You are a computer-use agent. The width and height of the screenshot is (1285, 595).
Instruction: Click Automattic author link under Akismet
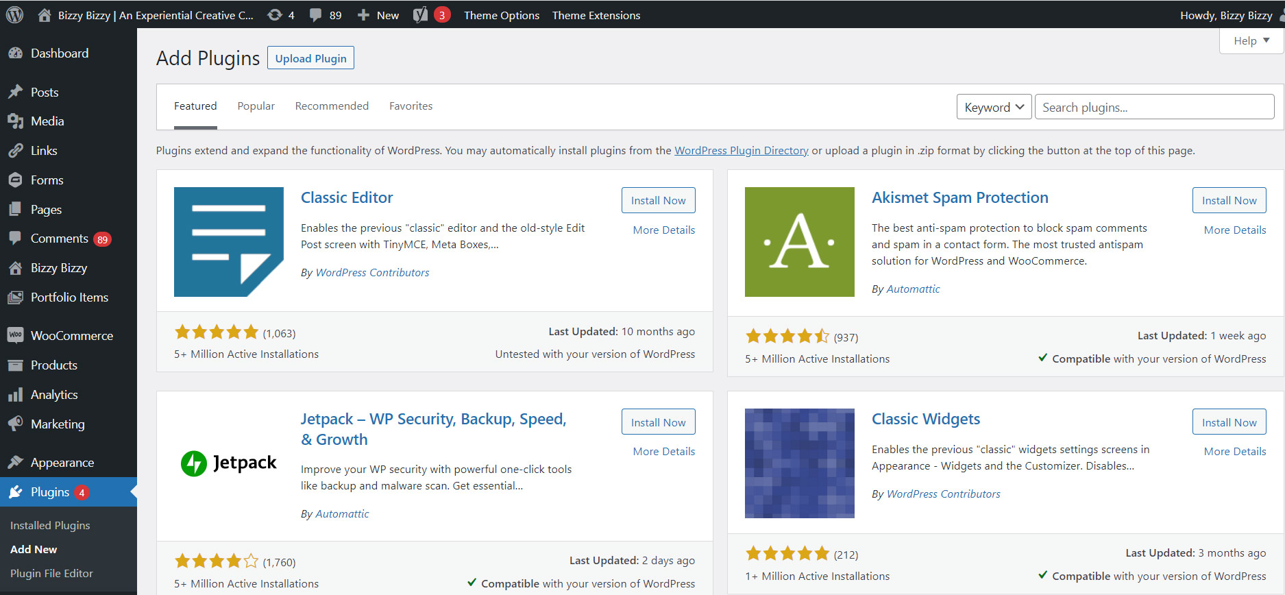click(x=913, y=289)
